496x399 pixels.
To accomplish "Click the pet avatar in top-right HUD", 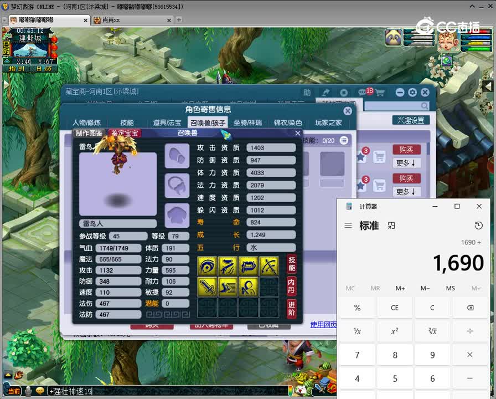I will point(394,38).
